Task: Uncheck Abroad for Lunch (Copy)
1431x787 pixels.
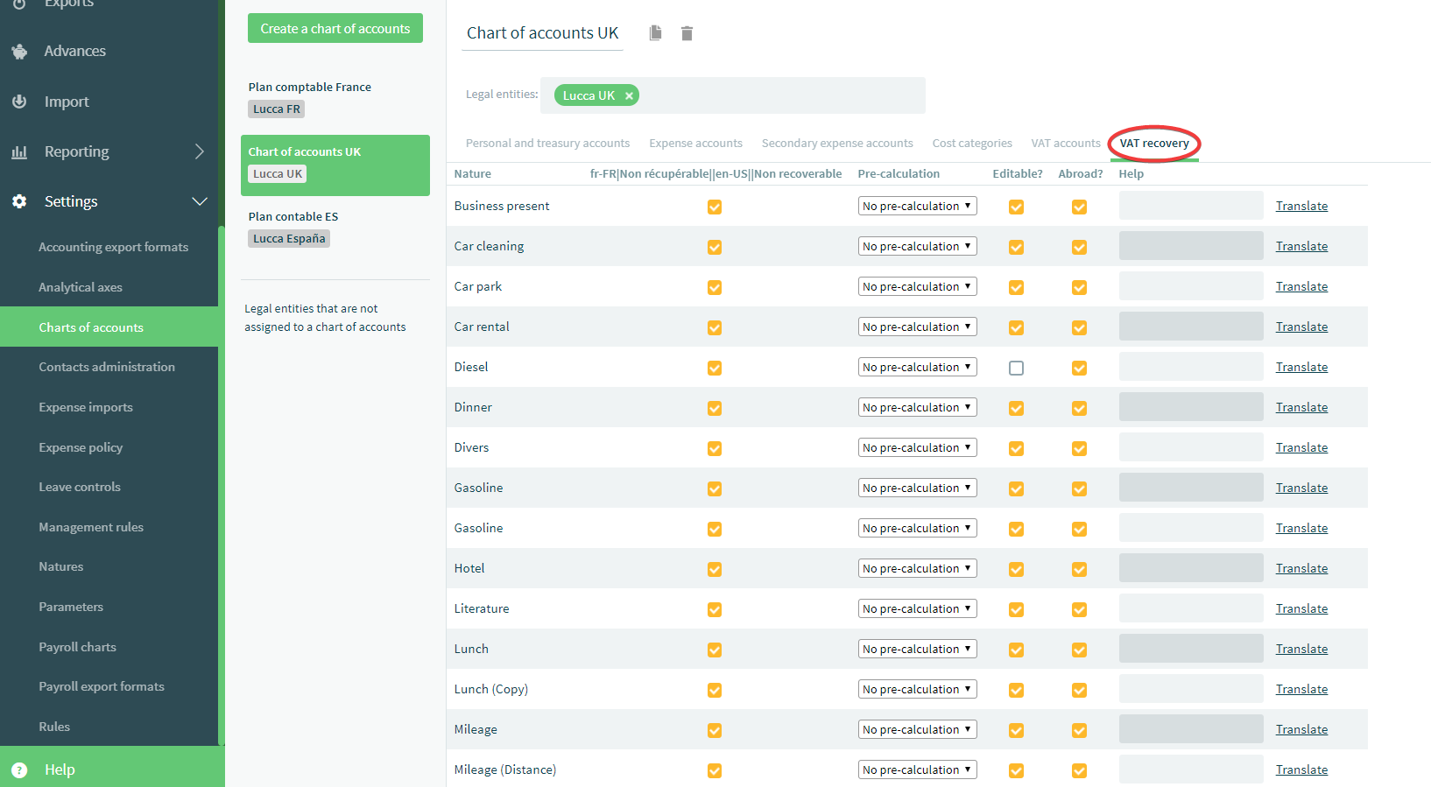Action: pyautogui.click(x=1079, y=690)
